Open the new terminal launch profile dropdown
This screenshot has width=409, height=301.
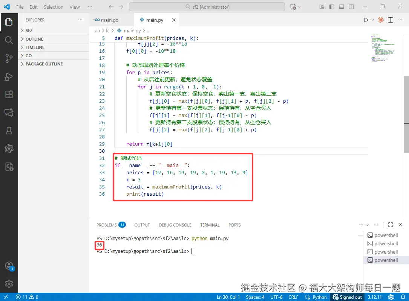point(367,225)
